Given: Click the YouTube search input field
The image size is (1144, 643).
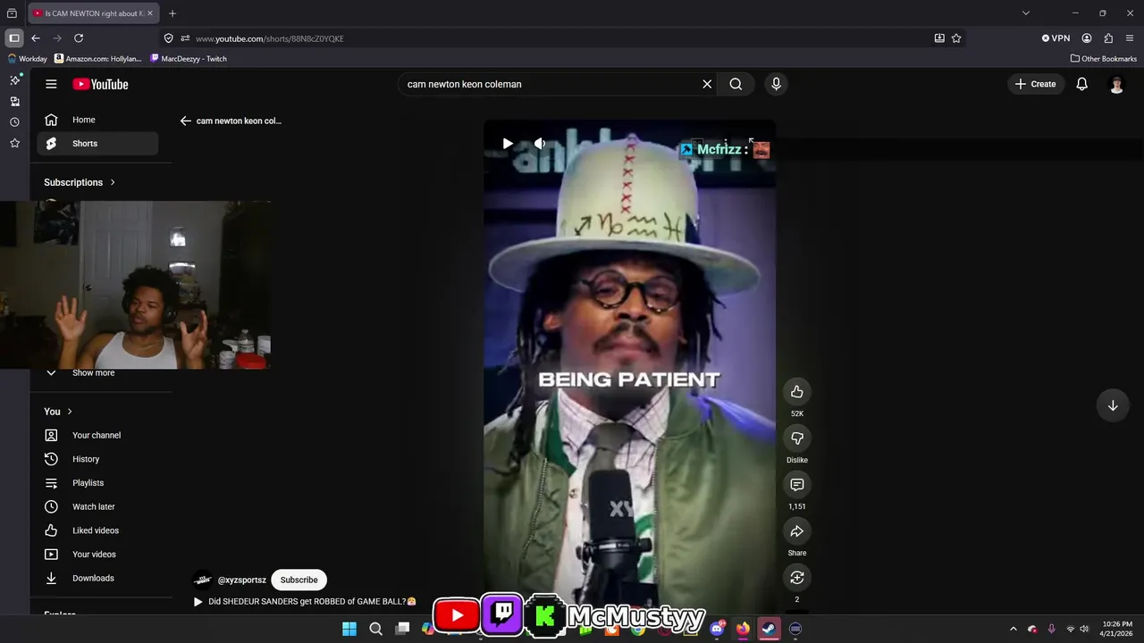Looking at the screenshot, I should (550, 84).
